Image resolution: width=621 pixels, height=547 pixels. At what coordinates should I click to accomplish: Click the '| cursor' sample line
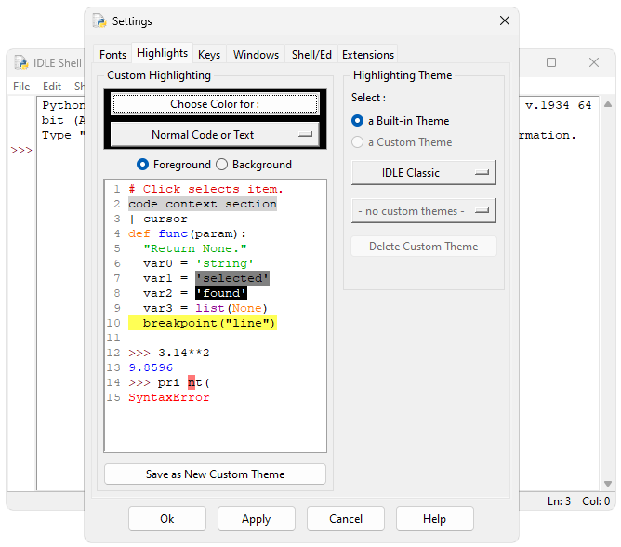(158, 219)
